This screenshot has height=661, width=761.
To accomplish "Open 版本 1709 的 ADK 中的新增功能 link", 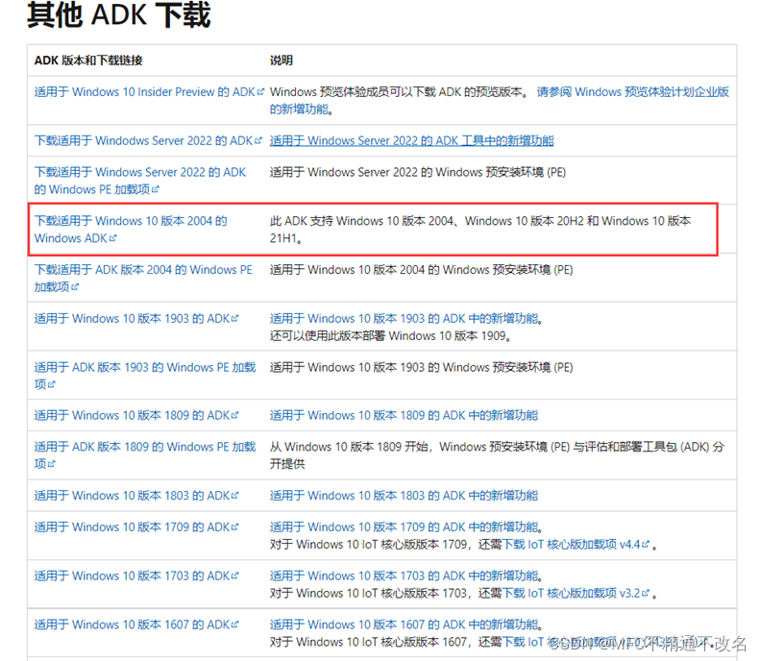I will (404, 527).
